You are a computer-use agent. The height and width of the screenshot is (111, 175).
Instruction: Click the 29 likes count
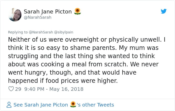18,89
